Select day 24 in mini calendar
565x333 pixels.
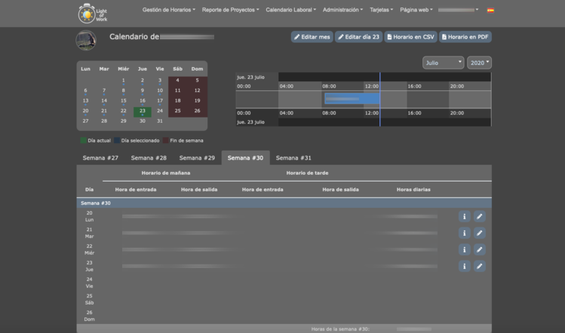[x=160, y=111]
